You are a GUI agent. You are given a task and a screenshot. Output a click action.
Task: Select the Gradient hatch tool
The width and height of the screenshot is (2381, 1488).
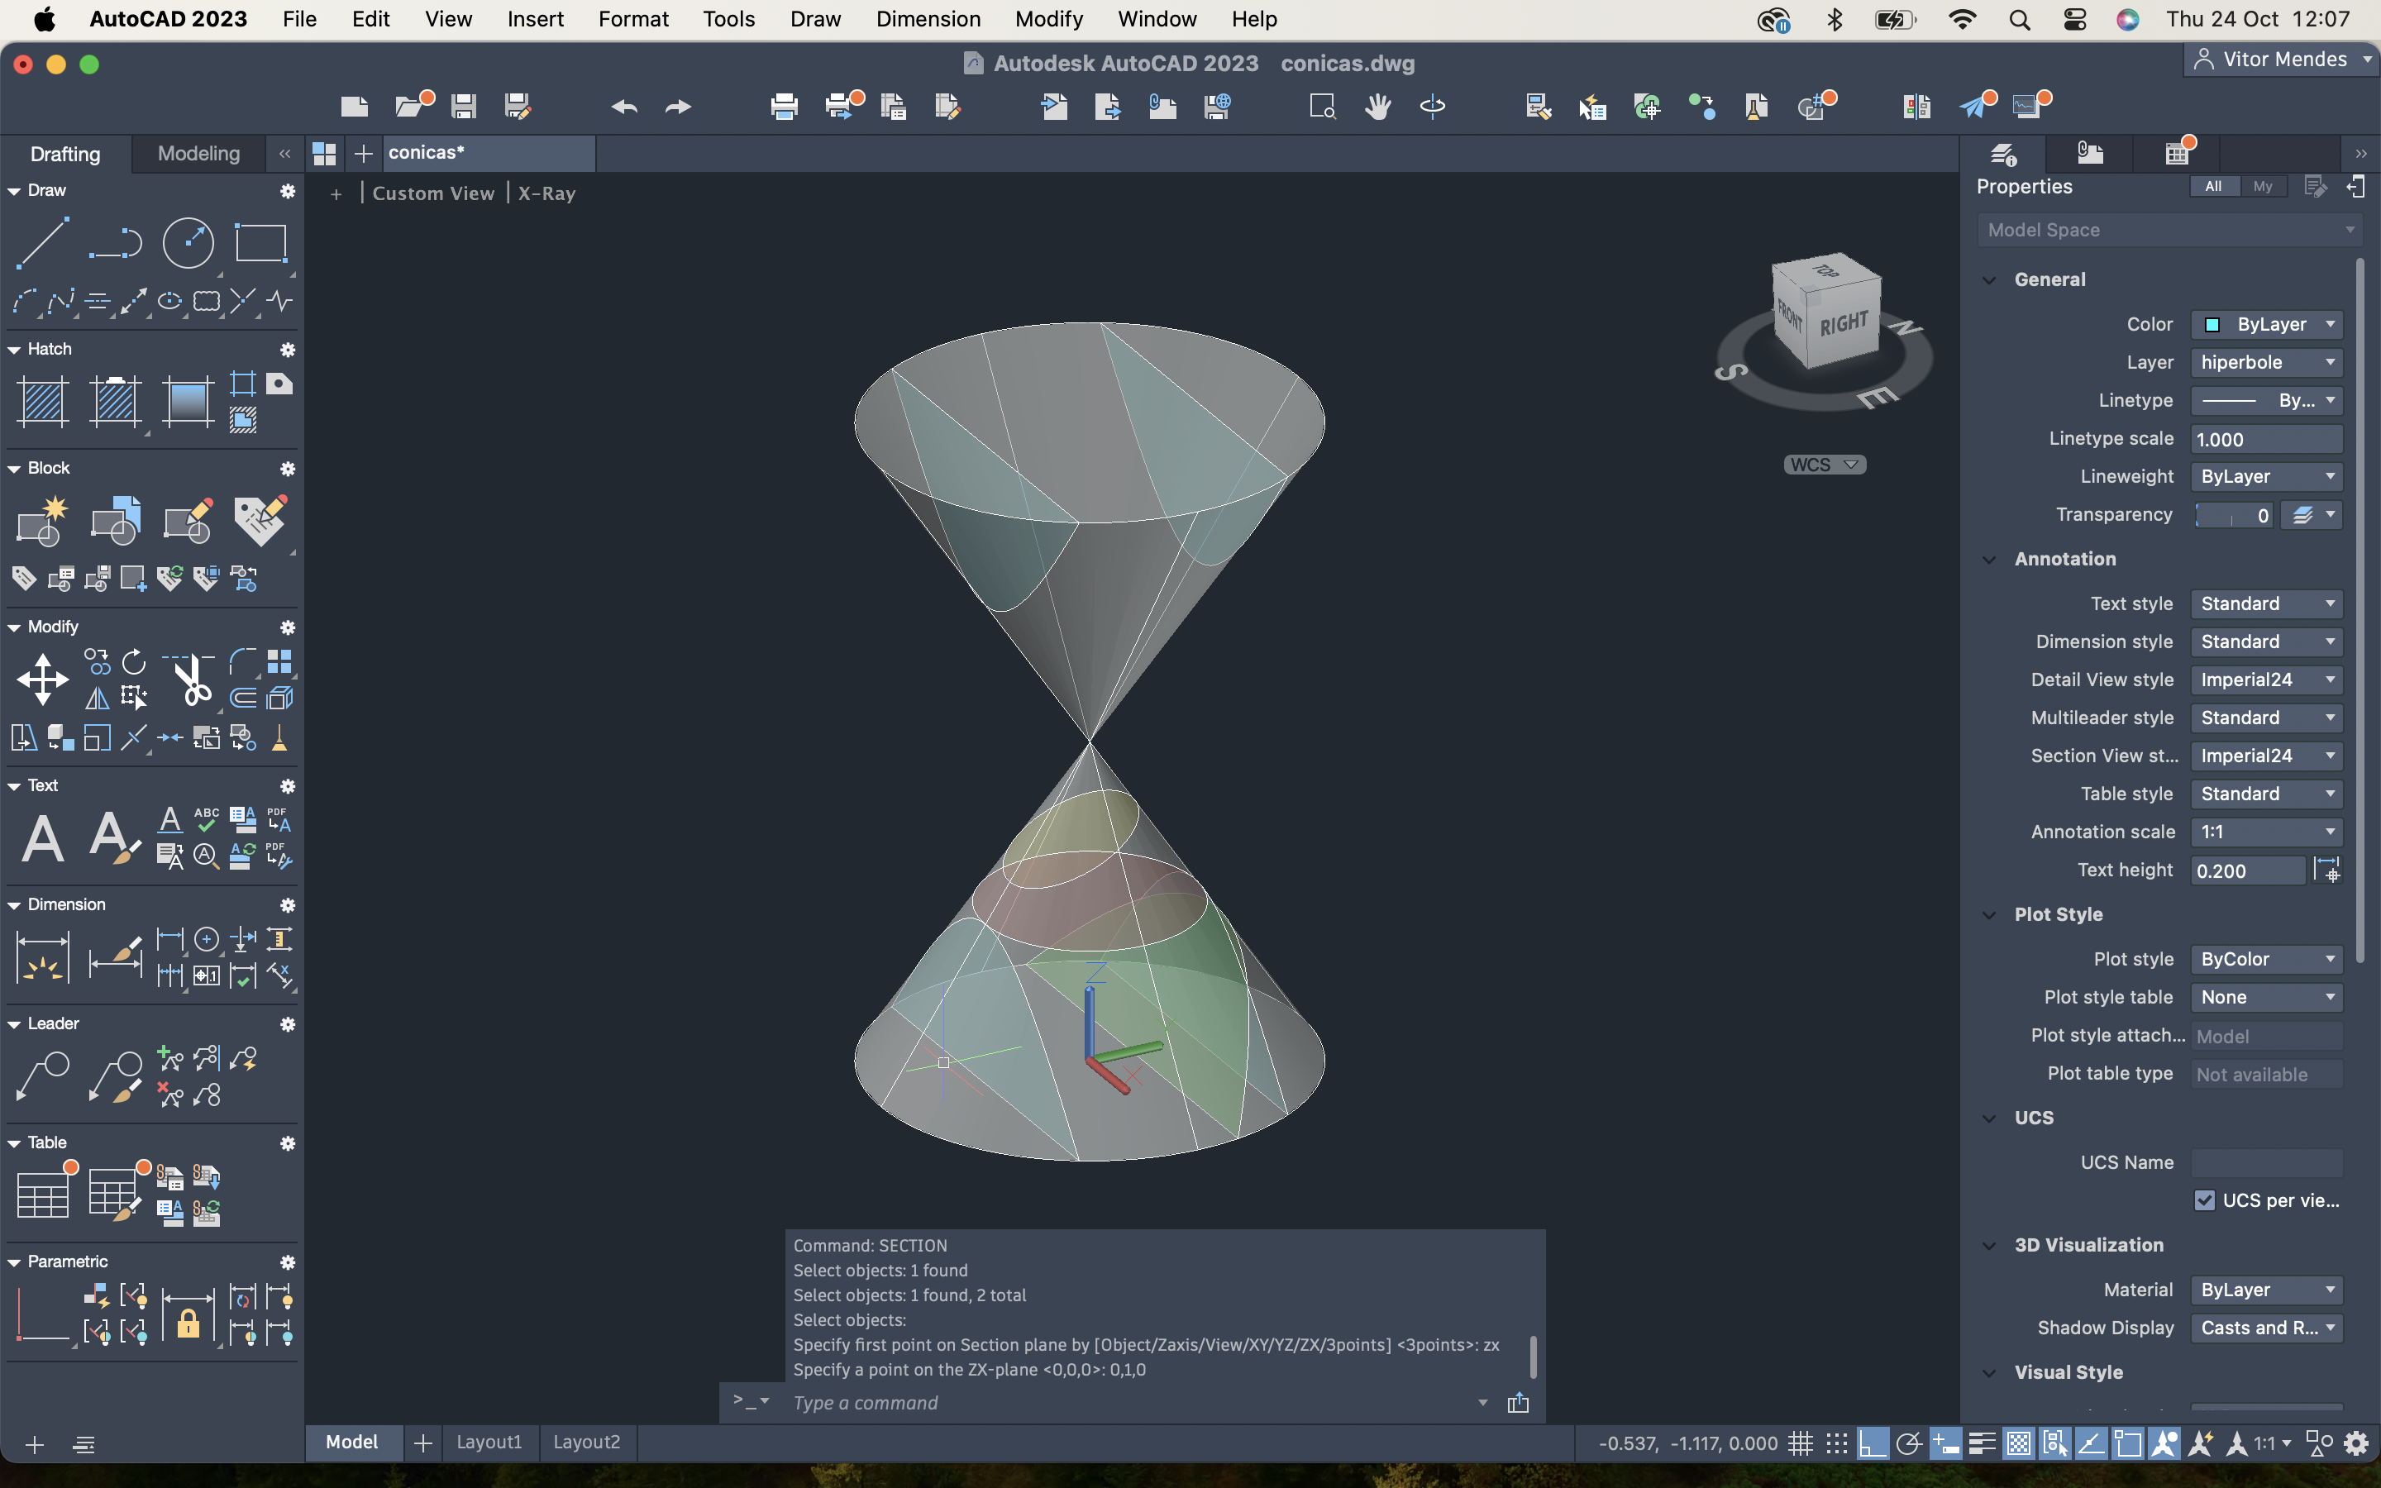coord(187,402)
